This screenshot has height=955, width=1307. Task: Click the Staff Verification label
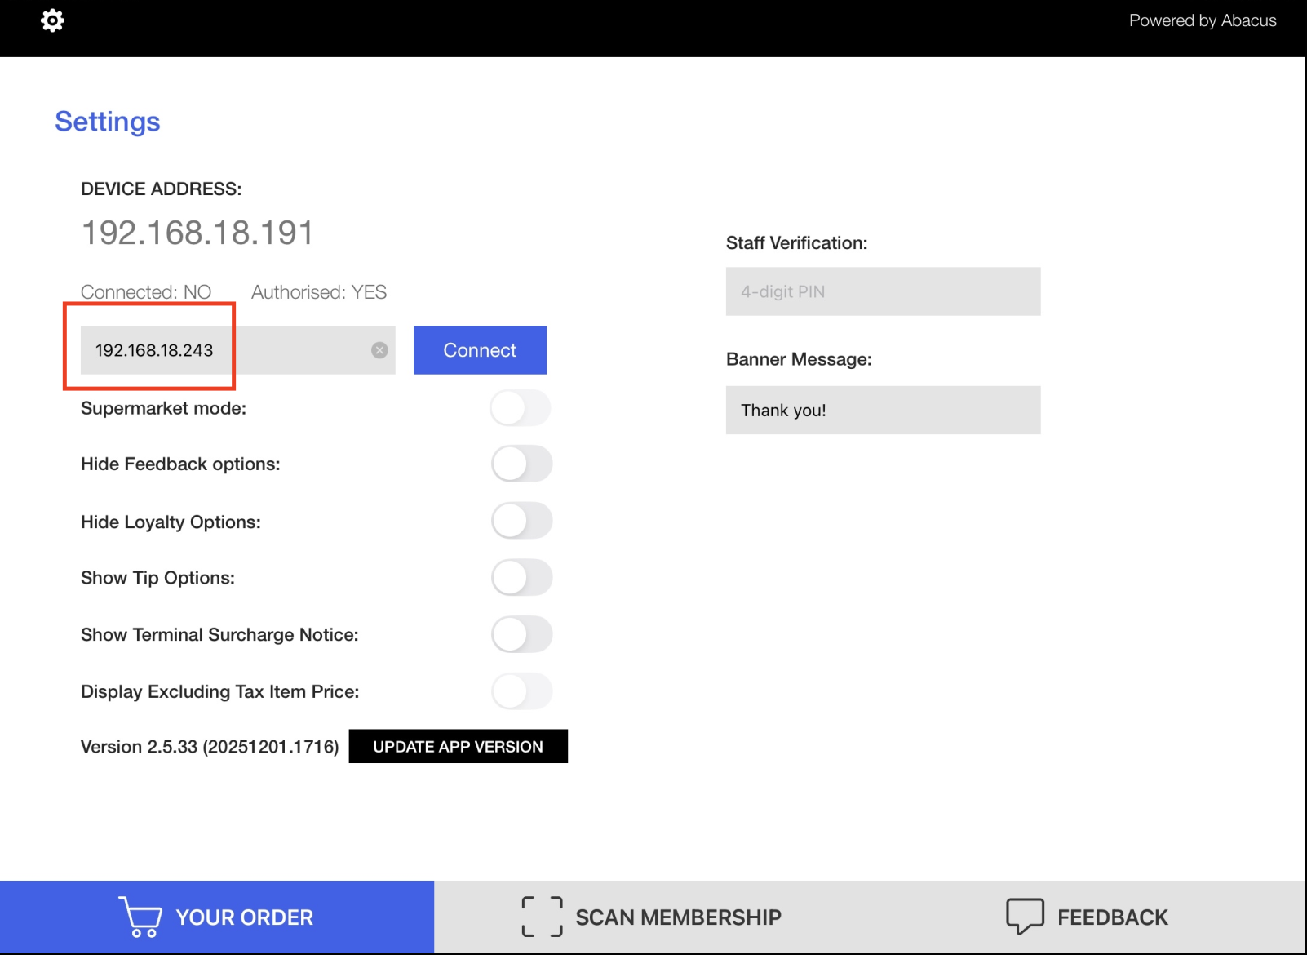[797, 243]
